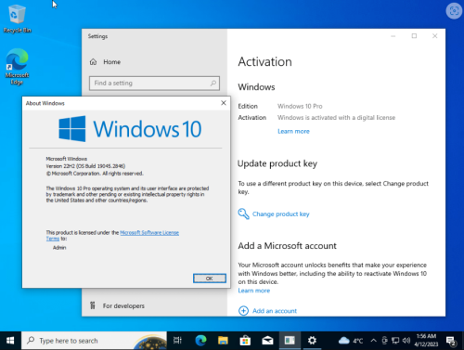Switch to the winver taskbar window

tap(290, 341)
